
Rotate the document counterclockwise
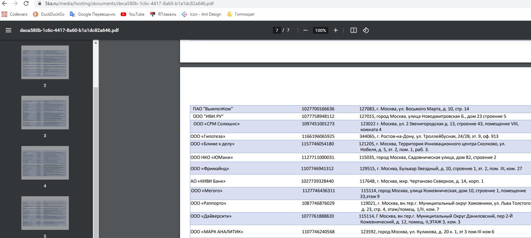tap(366, 30)
